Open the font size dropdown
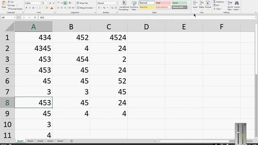The height and width of the screenshot is (145, 258). pos(48,3)
